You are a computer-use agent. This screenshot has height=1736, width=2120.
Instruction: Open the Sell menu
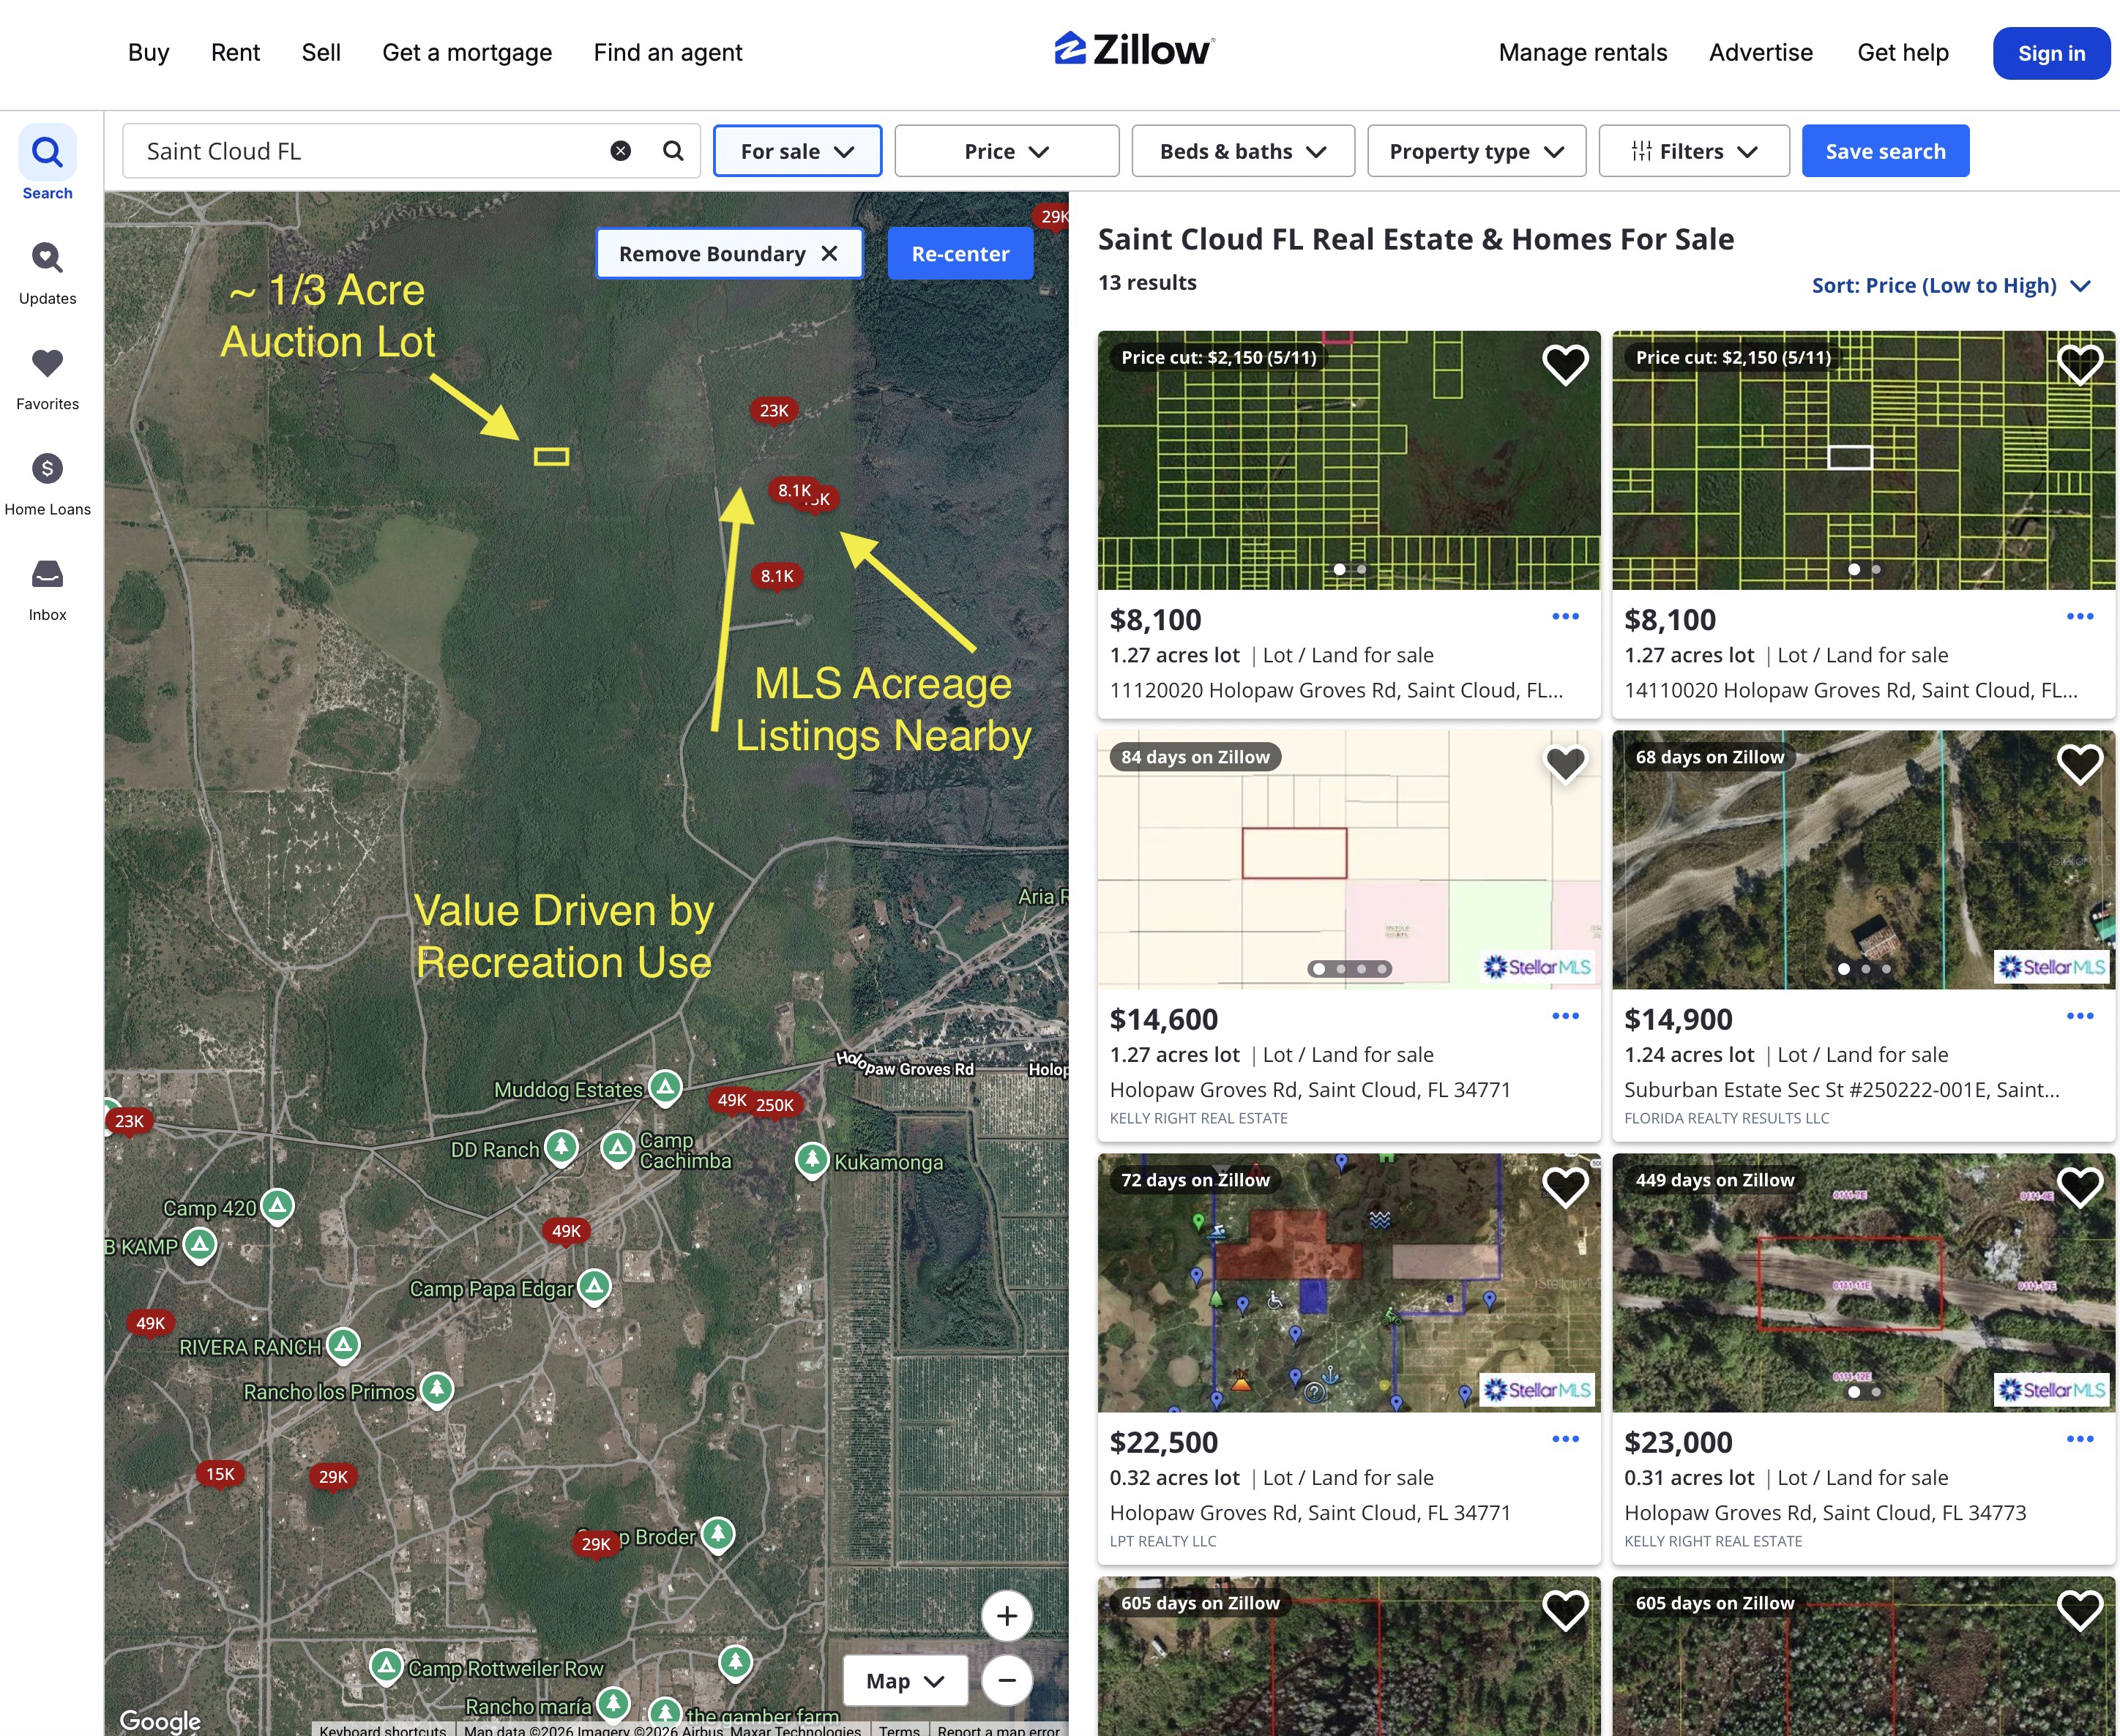pos(321,52)
